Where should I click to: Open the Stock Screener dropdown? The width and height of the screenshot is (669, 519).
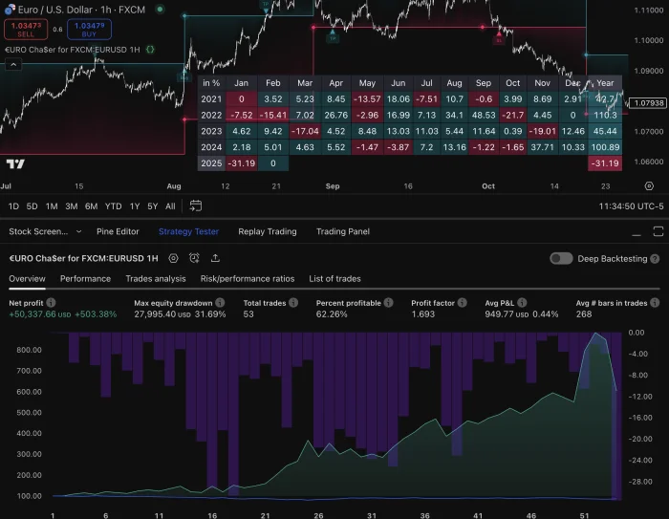pyautogui.click(x=45, y=231)
